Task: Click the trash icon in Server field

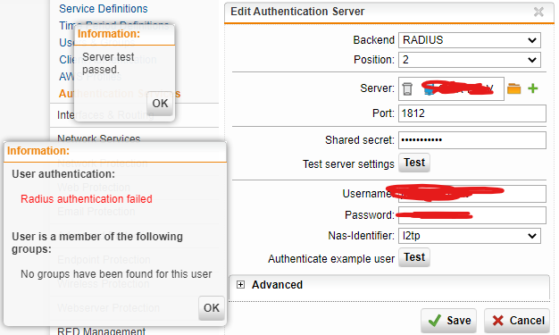Action: click(407, 88)
